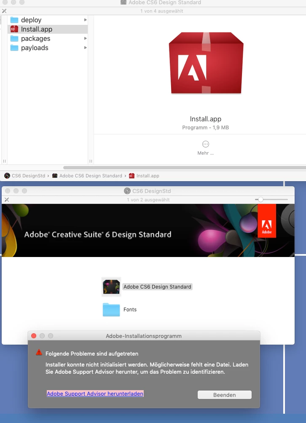Click Adobe CS6 Design Standard path bar text
Viewport: 306px width, 423px height.
(x=91, y=176)
